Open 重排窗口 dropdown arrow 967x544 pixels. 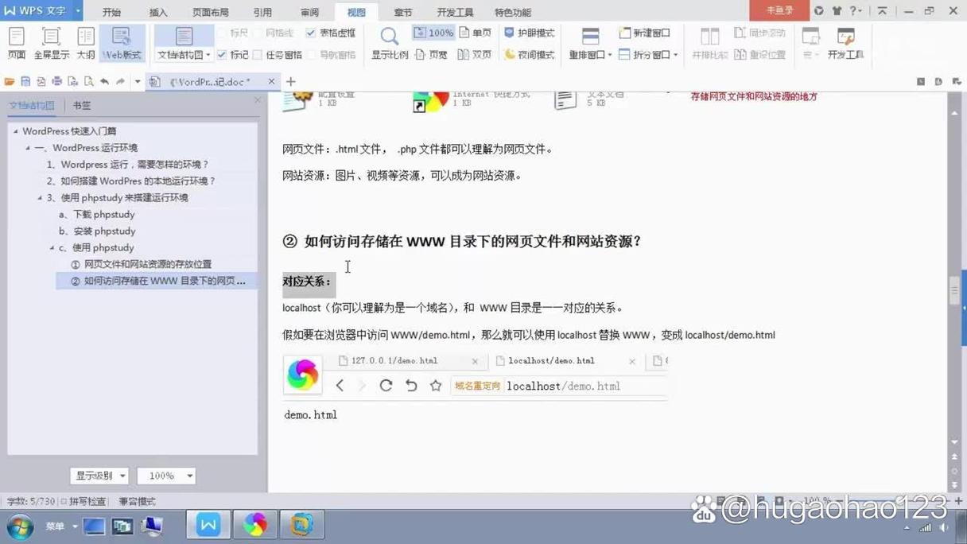tap(610, 55)
